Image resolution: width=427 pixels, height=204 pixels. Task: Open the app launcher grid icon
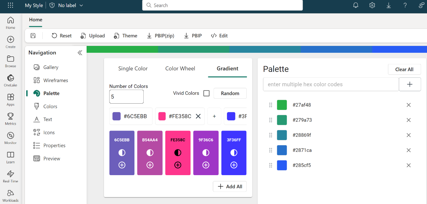pos(10,5)
